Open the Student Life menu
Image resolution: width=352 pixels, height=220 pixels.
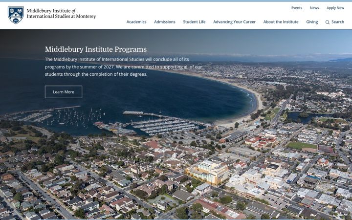[194, 22]
